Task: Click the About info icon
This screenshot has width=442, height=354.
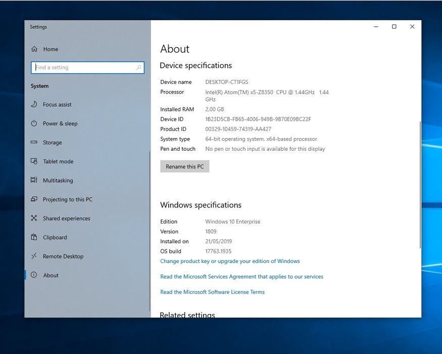Action: [34, 275]
